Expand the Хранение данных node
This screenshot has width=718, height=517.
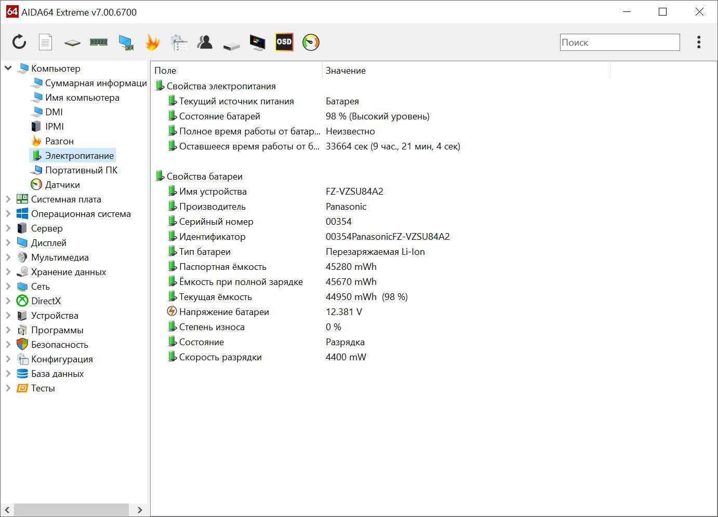8,272
